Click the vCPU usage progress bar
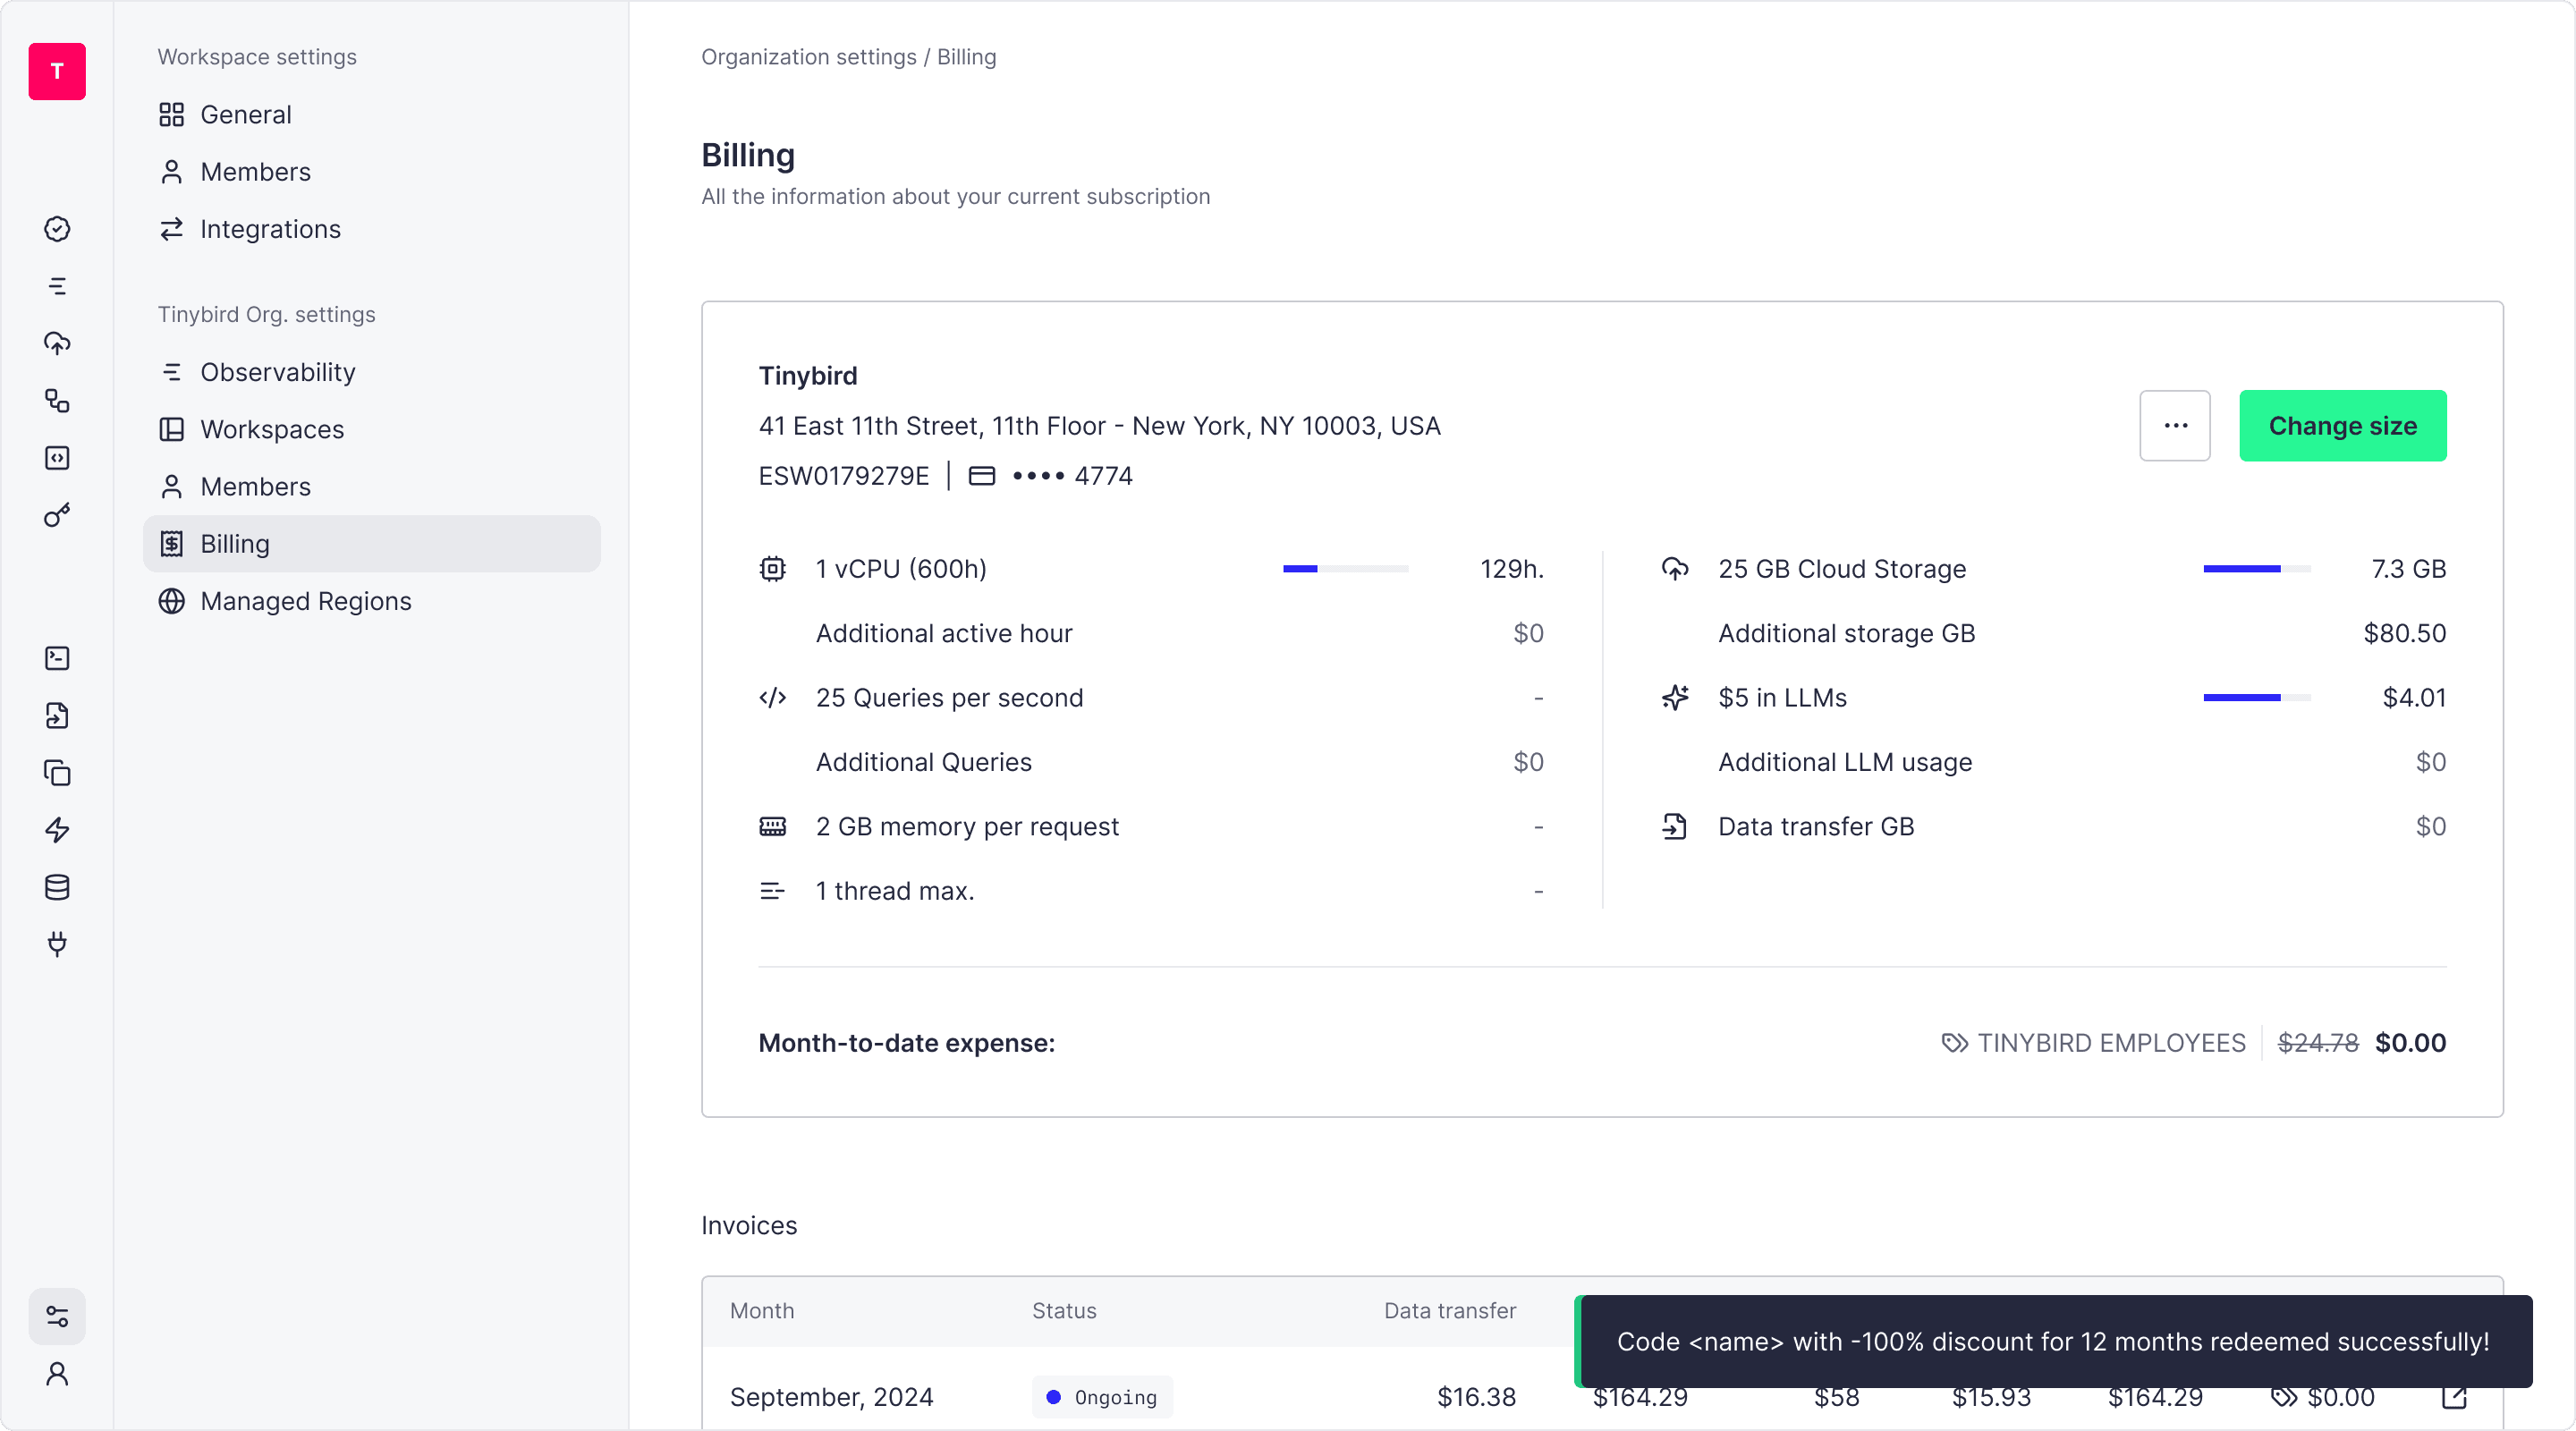Viewport: 2576px width, 1431px height. click(1345, 569)
